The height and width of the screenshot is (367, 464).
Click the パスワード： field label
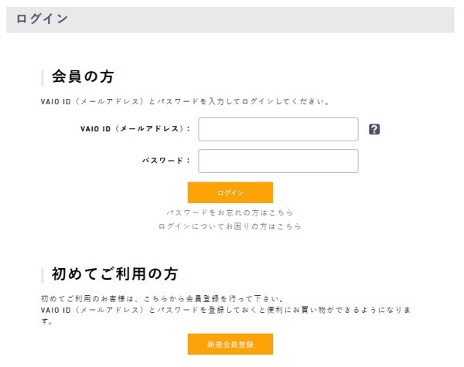pyautogui.click(x=166, y=161)
